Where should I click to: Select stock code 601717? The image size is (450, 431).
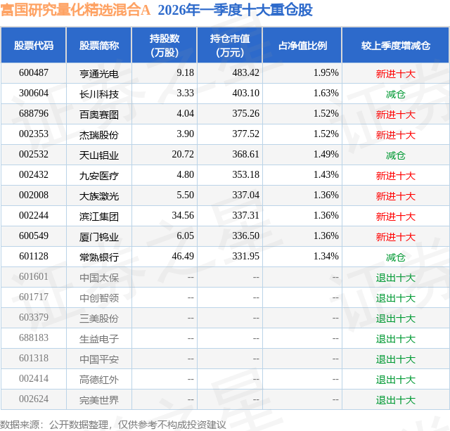click(x=34, y=297)
